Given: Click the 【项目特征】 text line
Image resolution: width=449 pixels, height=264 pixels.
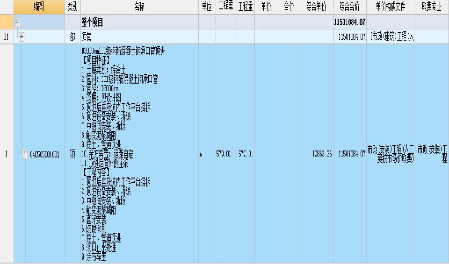Looking at the screenshot, I should pyautogui.click(x=96, y=60).
